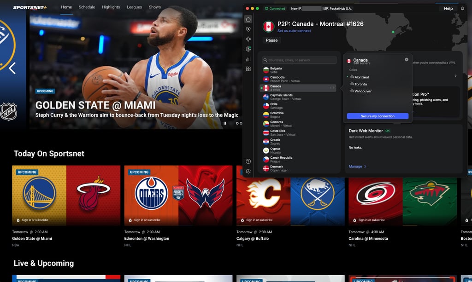The width and height of the screenshot is (472, 282).
Task: Click the Croatia flag icon
Action: tap(266, 141)
